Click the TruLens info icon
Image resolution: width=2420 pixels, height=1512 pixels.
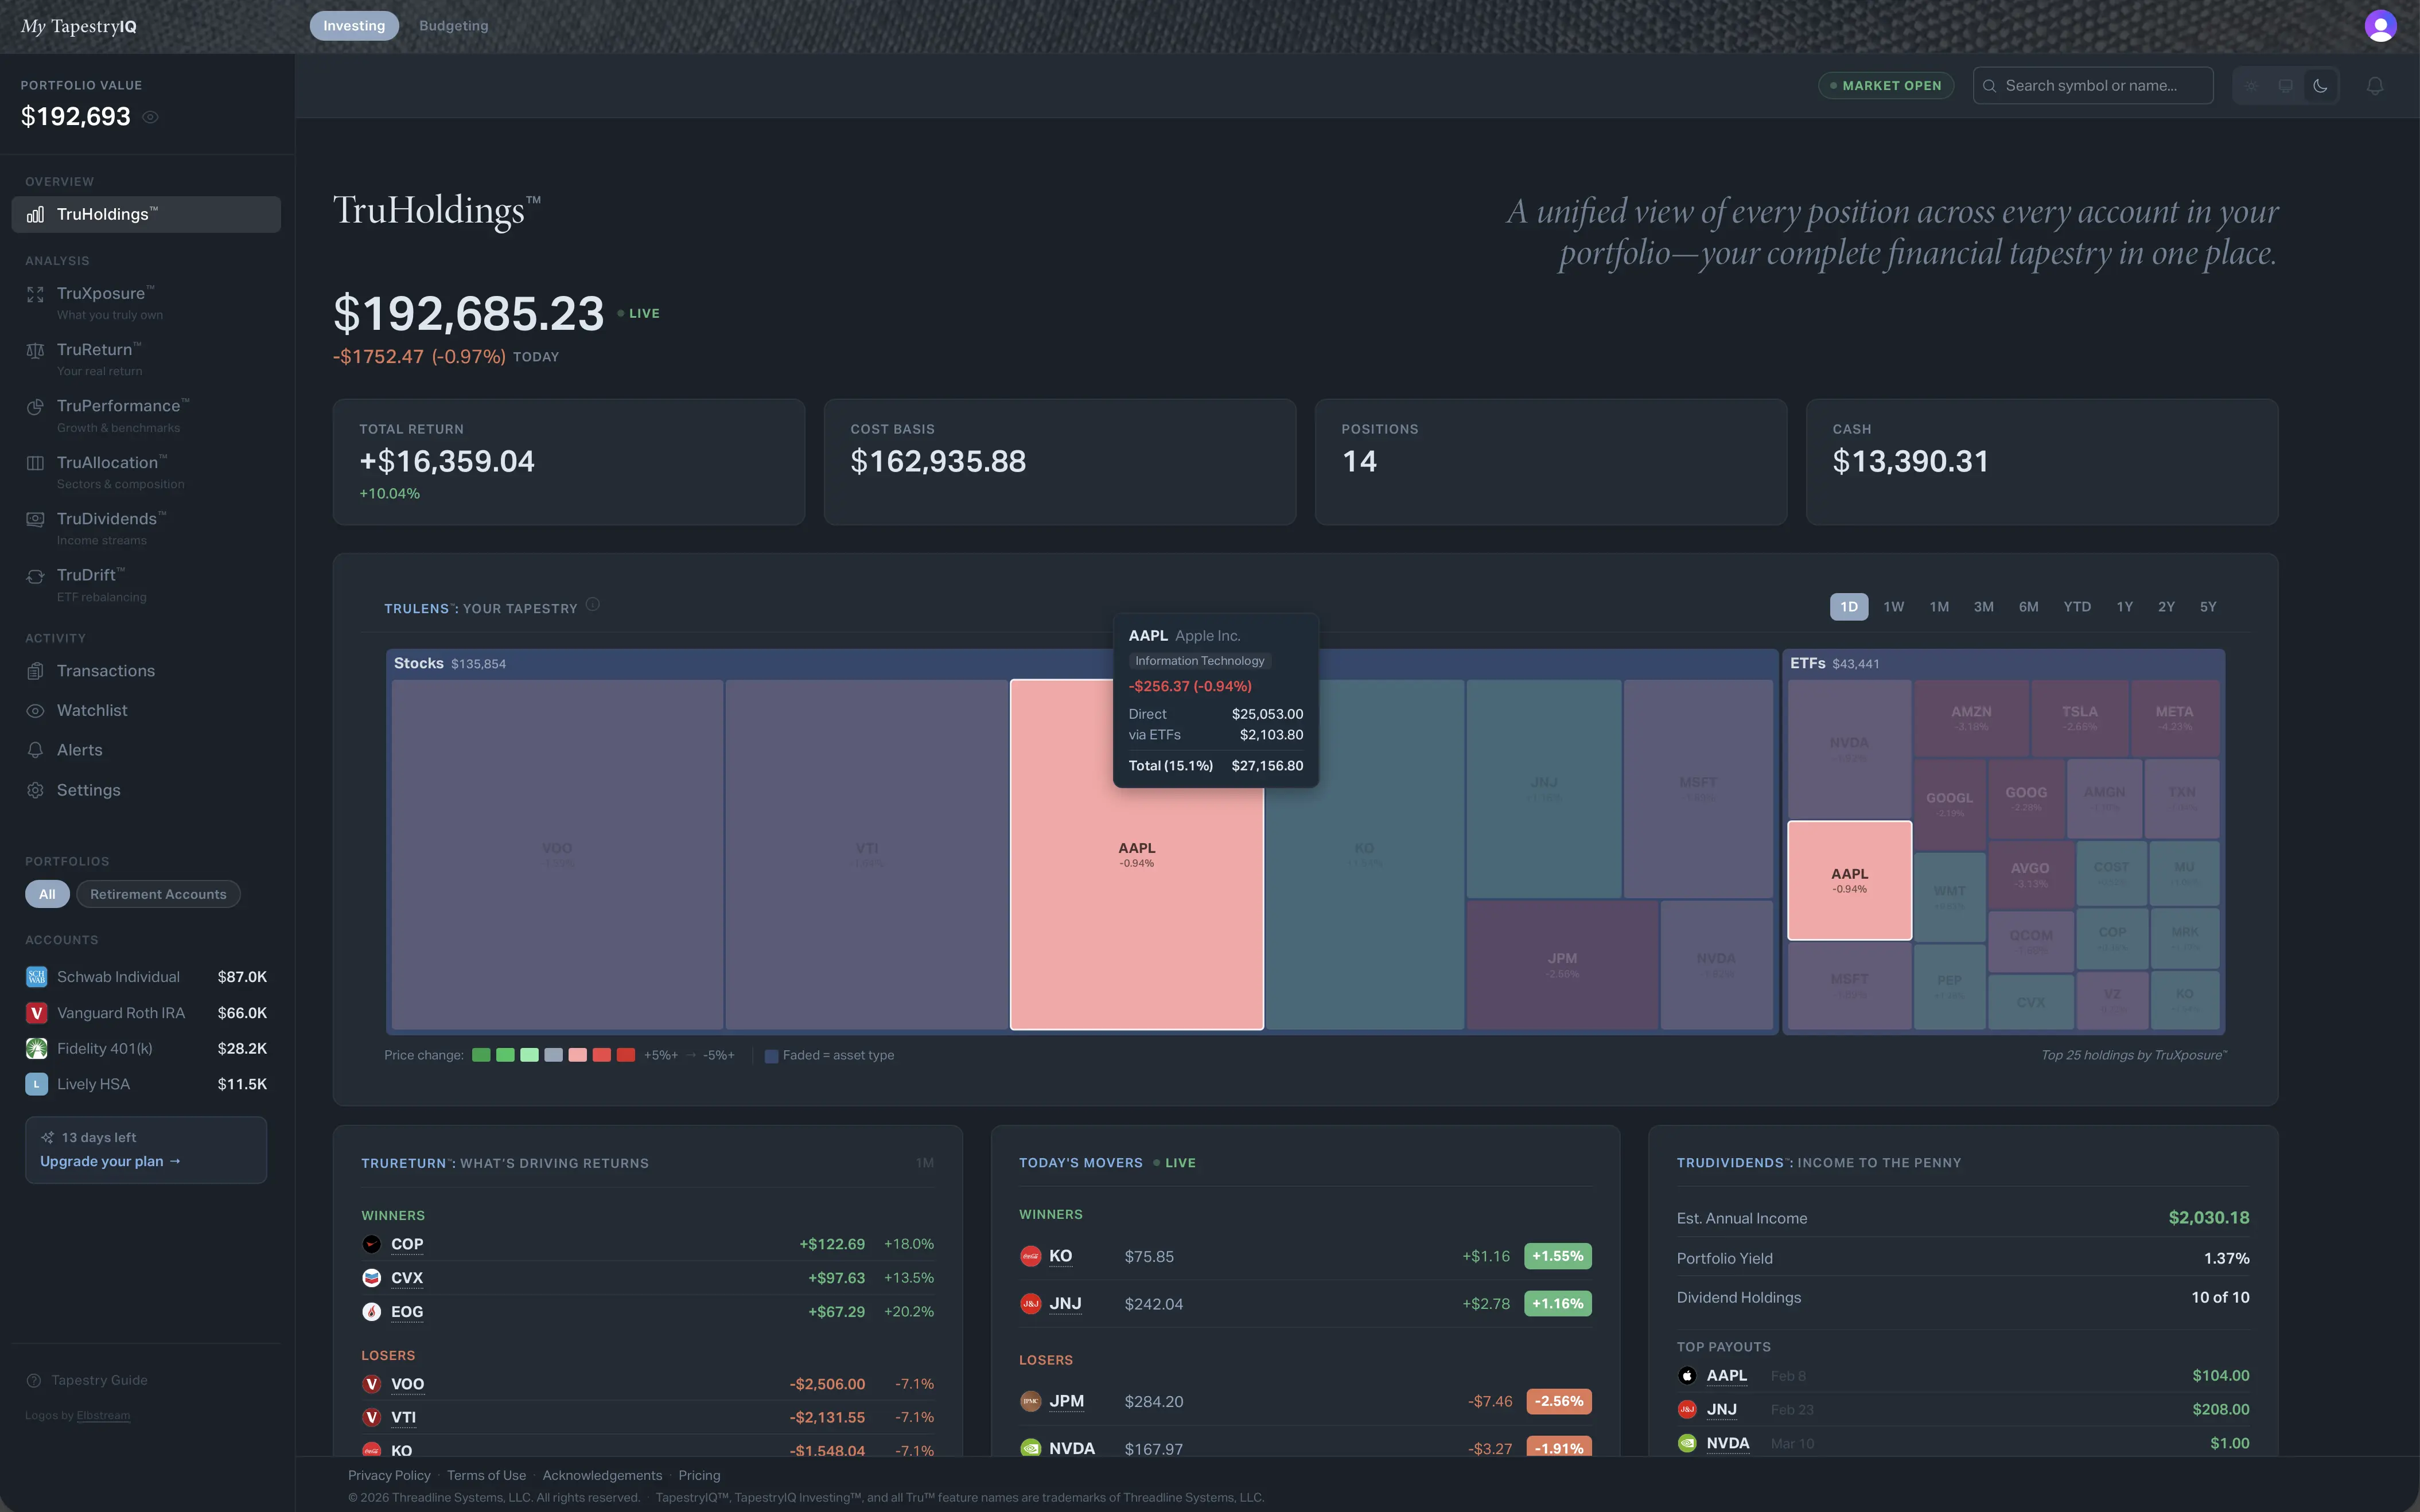click(x=593, y=604)
